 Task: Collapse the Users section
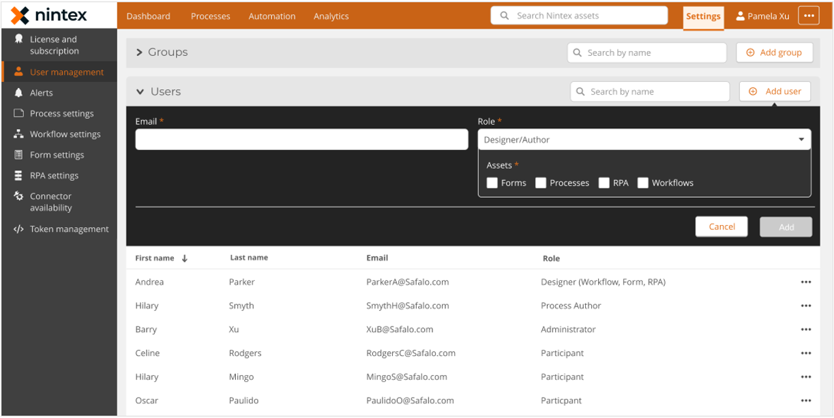click(x=140, y=92)
